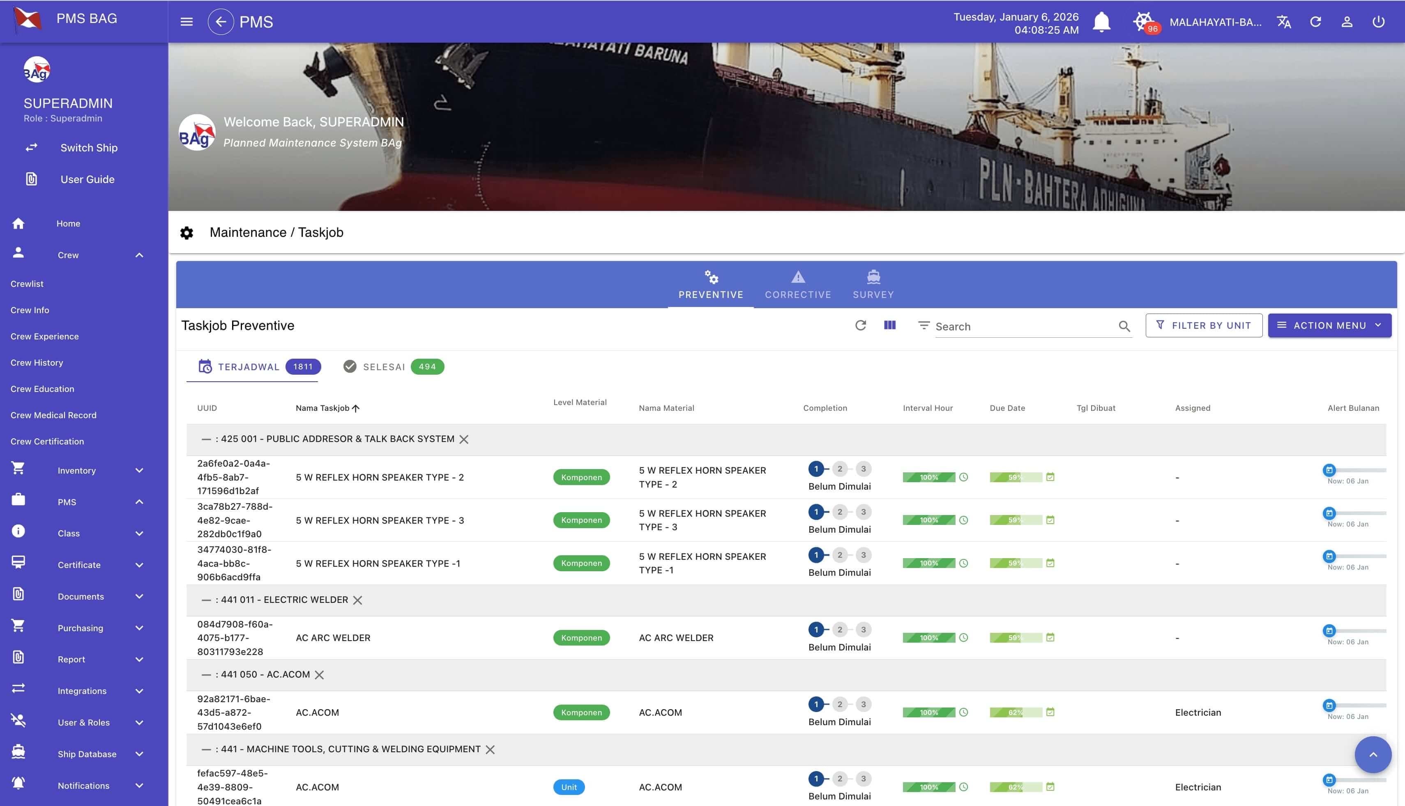Expand the Inventory sidebar section
1405x806 pixels.
coord(77,470)
